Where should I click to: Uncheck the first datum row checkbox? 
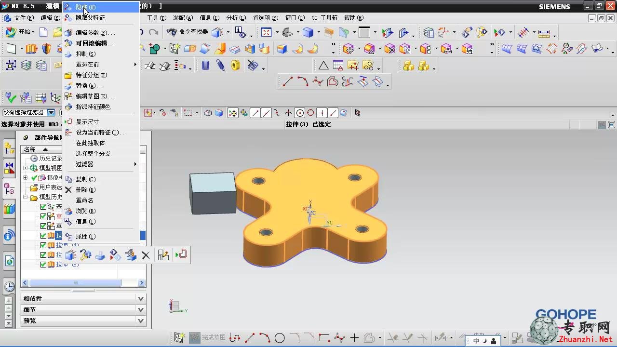43,207
